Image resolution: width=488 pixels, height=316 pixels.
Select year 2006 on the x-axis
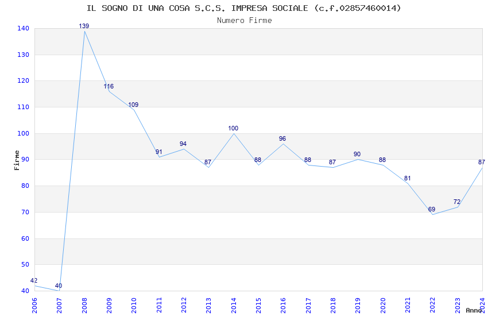[34, 305]
